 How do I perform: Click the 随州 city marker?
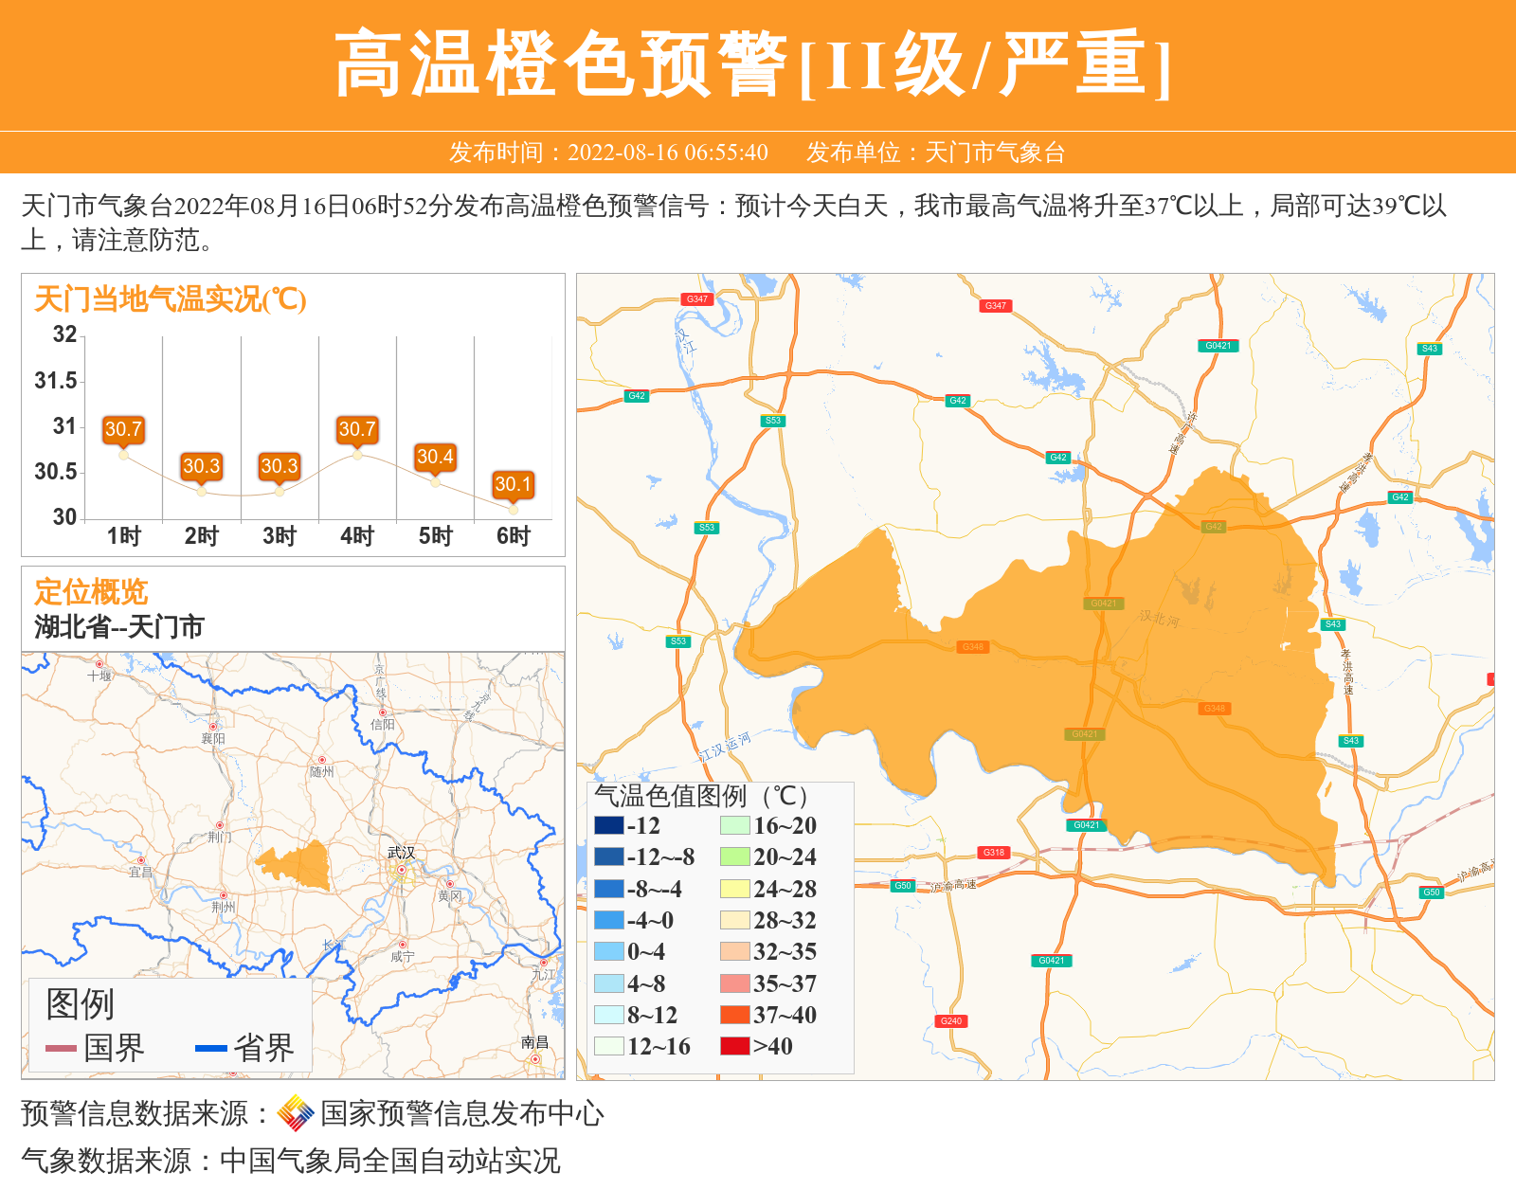[x=322, y=760]
